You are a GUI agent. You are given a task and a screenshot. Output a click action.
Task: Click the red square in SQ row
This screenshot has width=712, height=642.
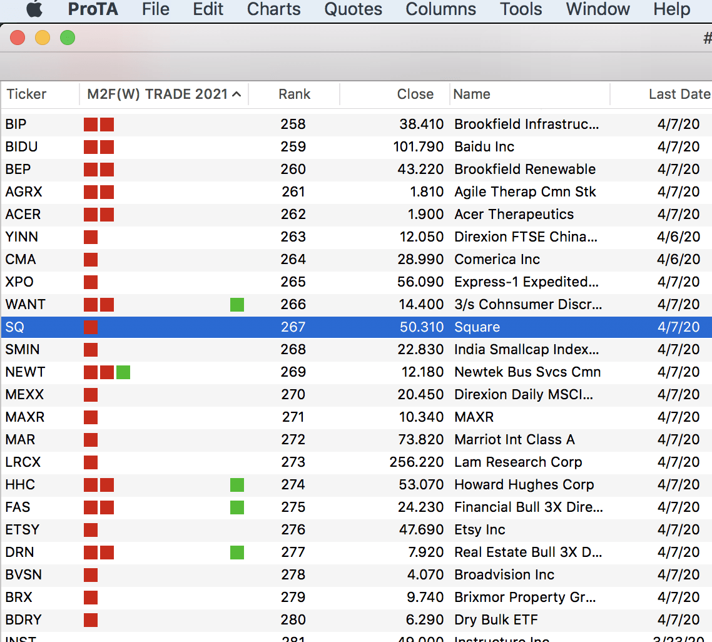(91, 327)
